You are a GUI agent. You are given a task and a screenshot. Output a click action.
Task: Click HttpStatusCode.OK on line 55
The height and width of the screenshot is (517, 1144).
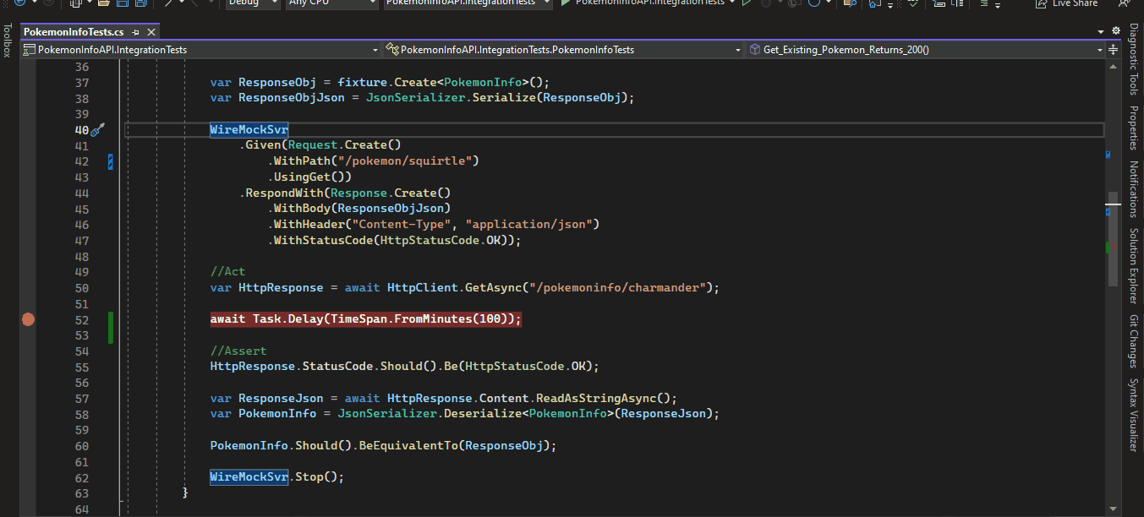click(528, 367)
